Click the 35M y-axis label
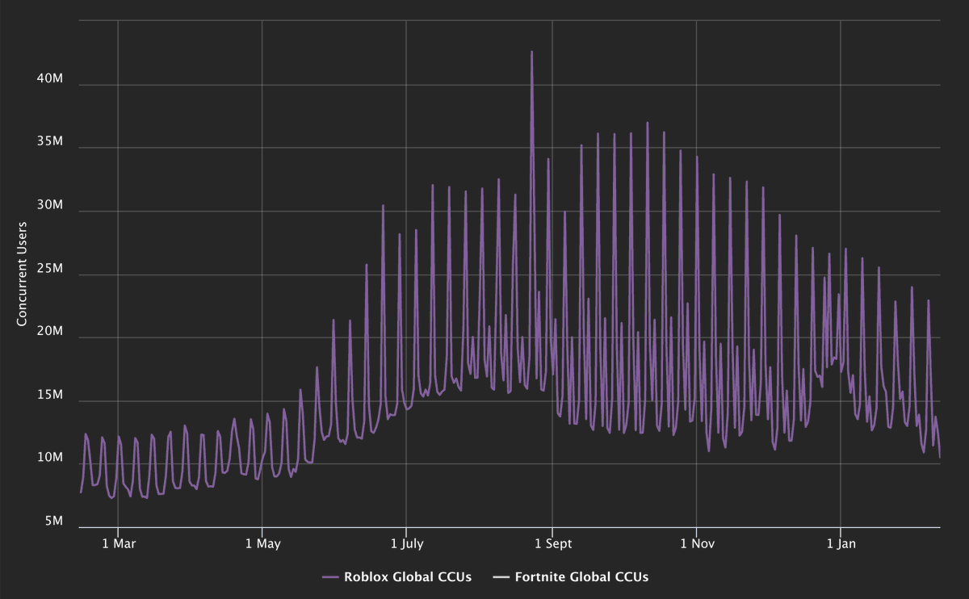Screen dimensions: 969x599 coord(50,142)
